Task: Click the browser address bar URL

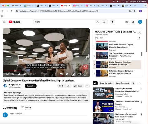Action: [x=59, y=11]
